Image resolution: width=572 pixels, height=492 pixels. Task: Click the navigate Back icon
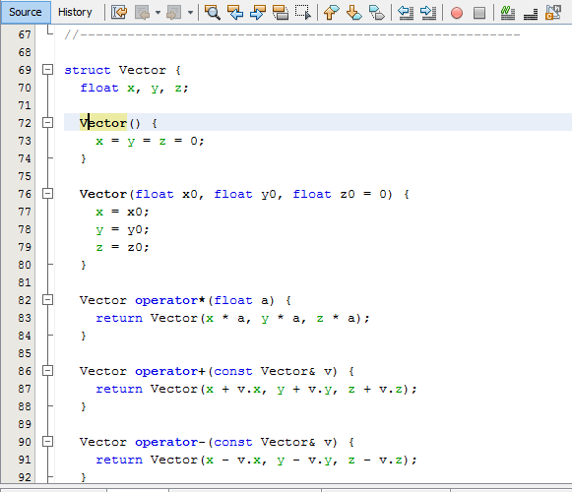pyautogui.click(x=143, y=13)
